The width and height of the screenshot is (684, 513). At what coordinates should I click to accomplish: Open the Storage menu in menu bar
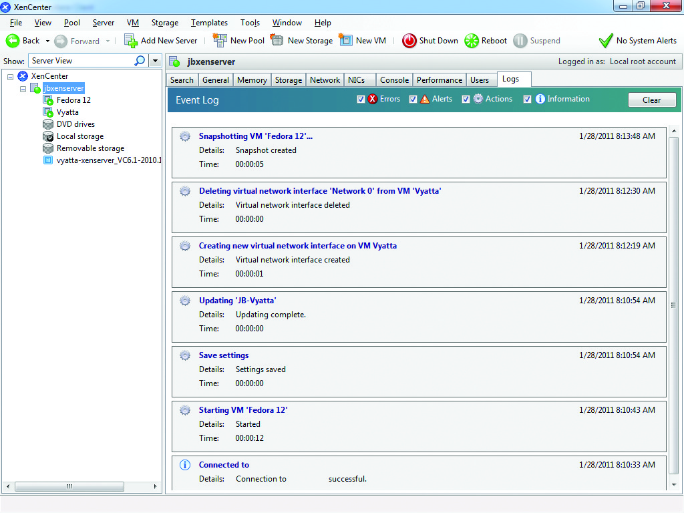tap(165, 23)
